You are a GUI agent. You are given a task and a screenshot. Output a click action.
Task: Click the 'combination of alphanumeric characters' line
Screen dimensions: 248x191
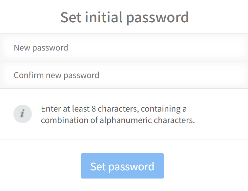point(118,120)
